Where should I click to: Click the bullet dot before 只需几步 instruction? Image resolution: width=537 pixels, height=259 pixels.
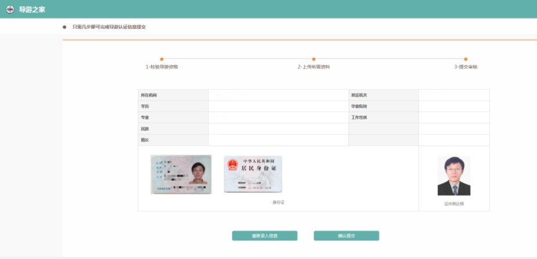(65, 27)
